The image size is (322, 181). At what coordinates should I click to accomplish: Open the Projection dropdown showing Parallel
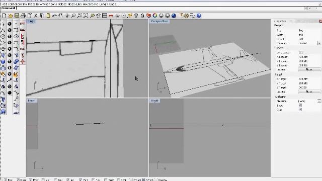click(x=319, y=43)
